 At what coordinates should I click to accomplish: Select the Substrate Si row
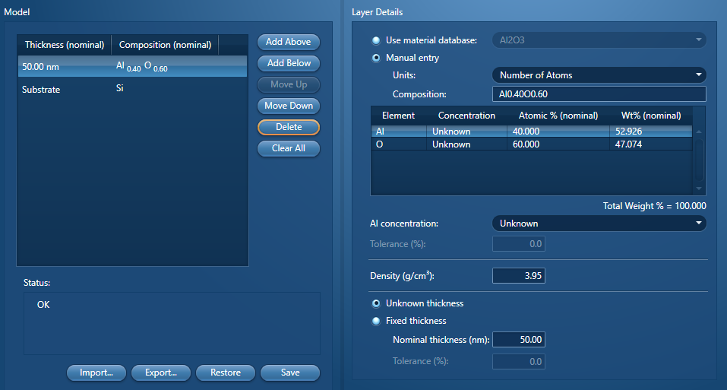pyautogui.click(x=132, y=89)
